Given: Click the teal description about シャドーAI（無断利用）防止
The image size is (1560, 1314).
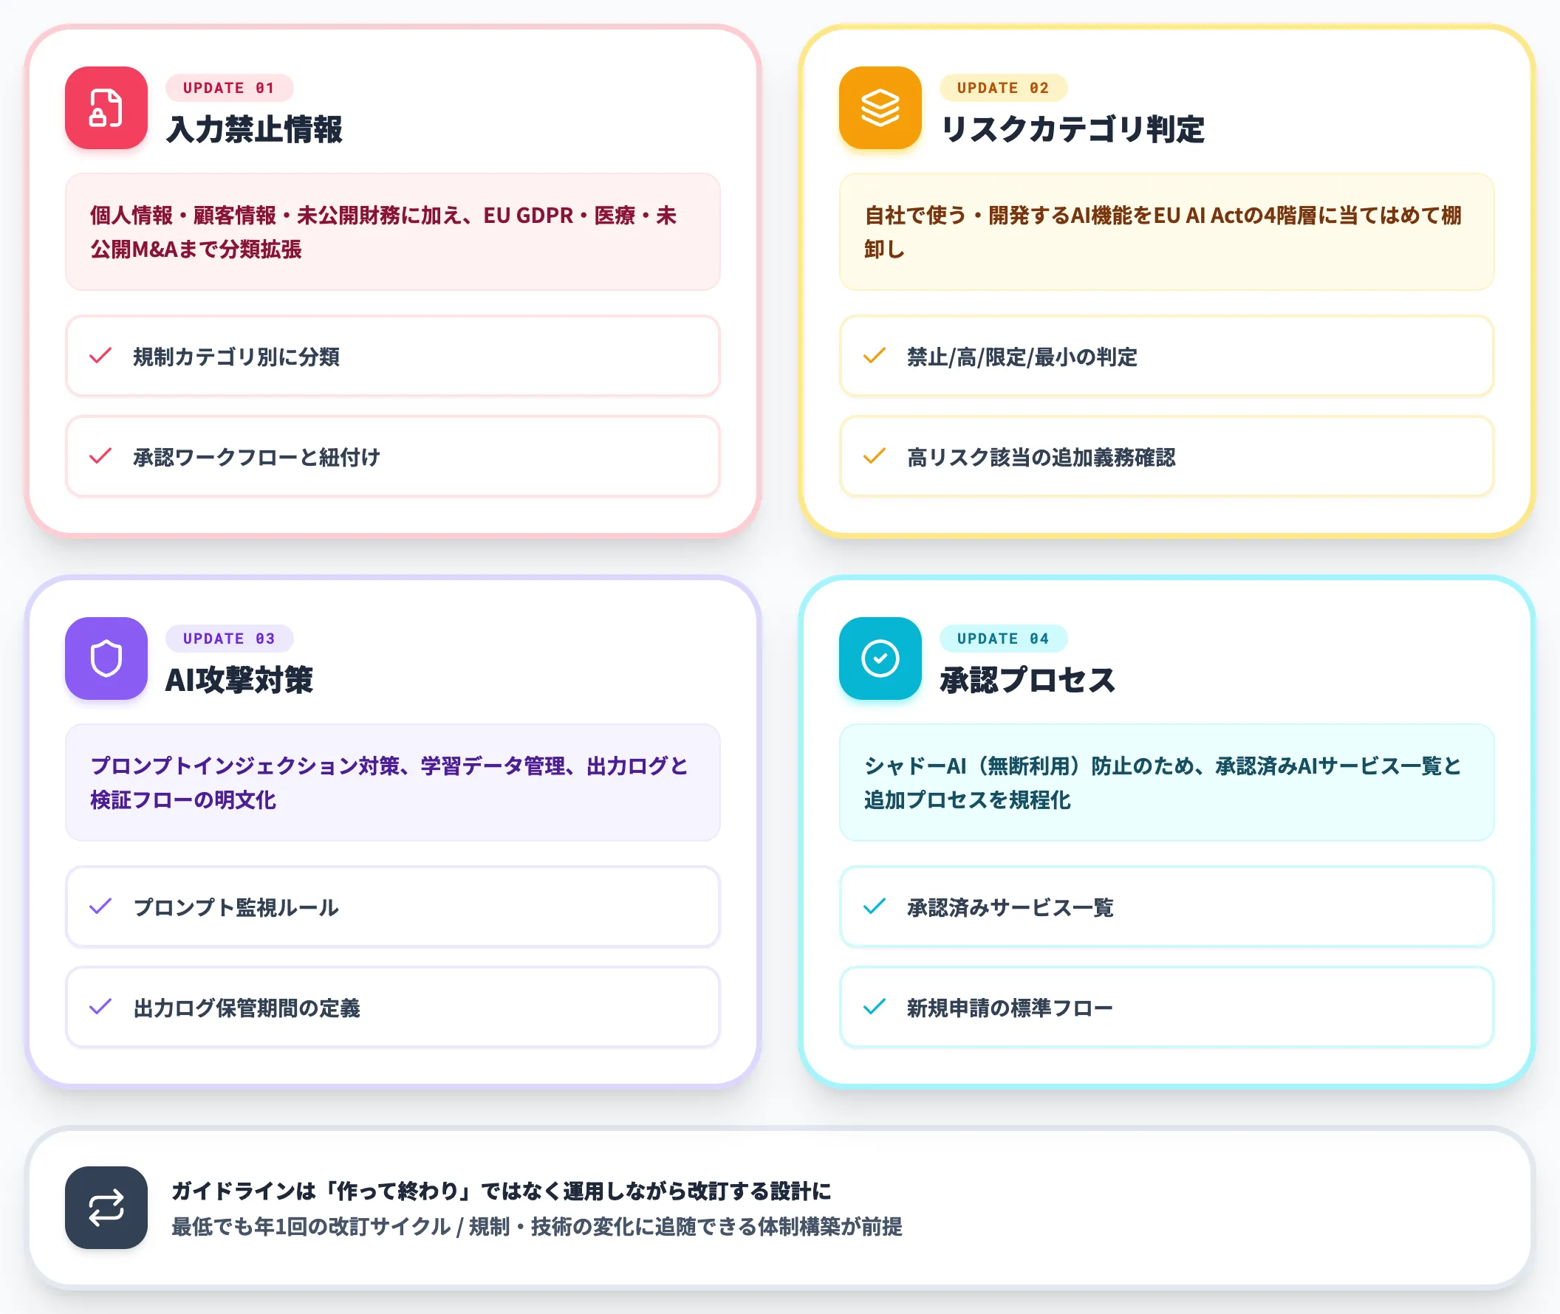Looking at the screenshot, I should point(1166,782).
